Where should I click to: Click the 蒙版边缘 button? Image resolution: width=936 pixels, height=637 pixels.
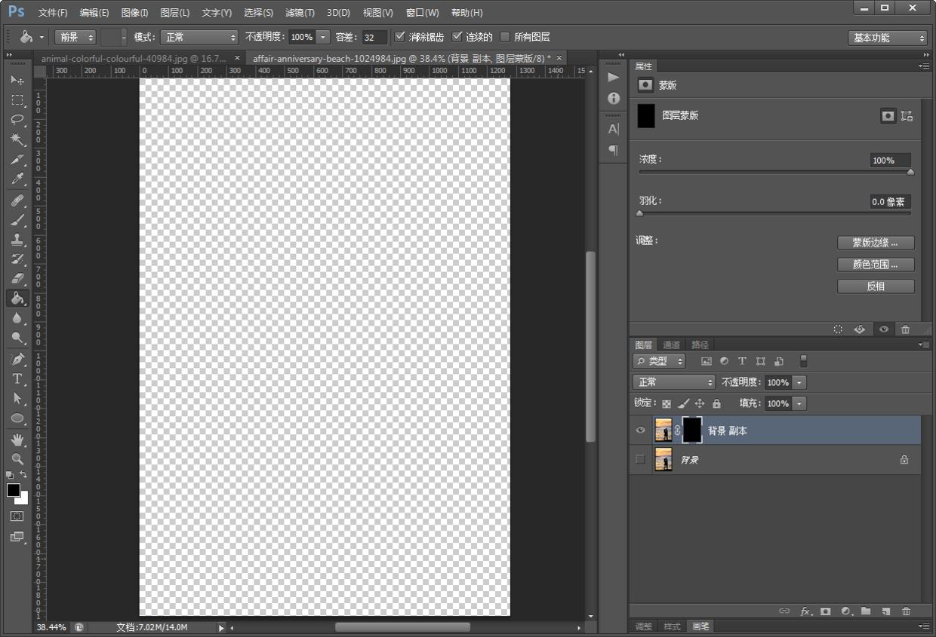pyautogui.click(x=876, y=243)
